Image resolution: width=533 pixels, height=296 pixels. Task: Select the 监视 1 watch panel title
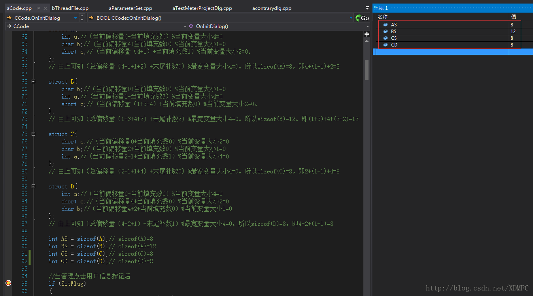(x=381, y=8)
